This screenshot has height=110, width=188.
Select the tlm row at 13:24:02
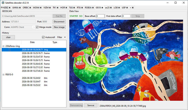34,78
